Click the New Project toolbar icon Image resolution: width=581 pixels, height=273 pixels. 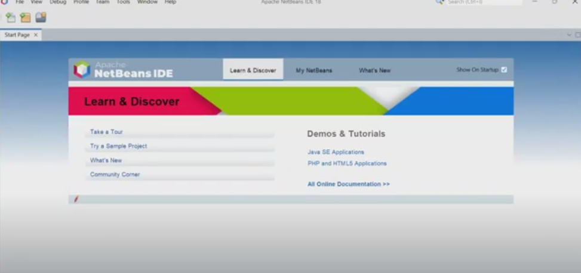[x=25, y=17]
